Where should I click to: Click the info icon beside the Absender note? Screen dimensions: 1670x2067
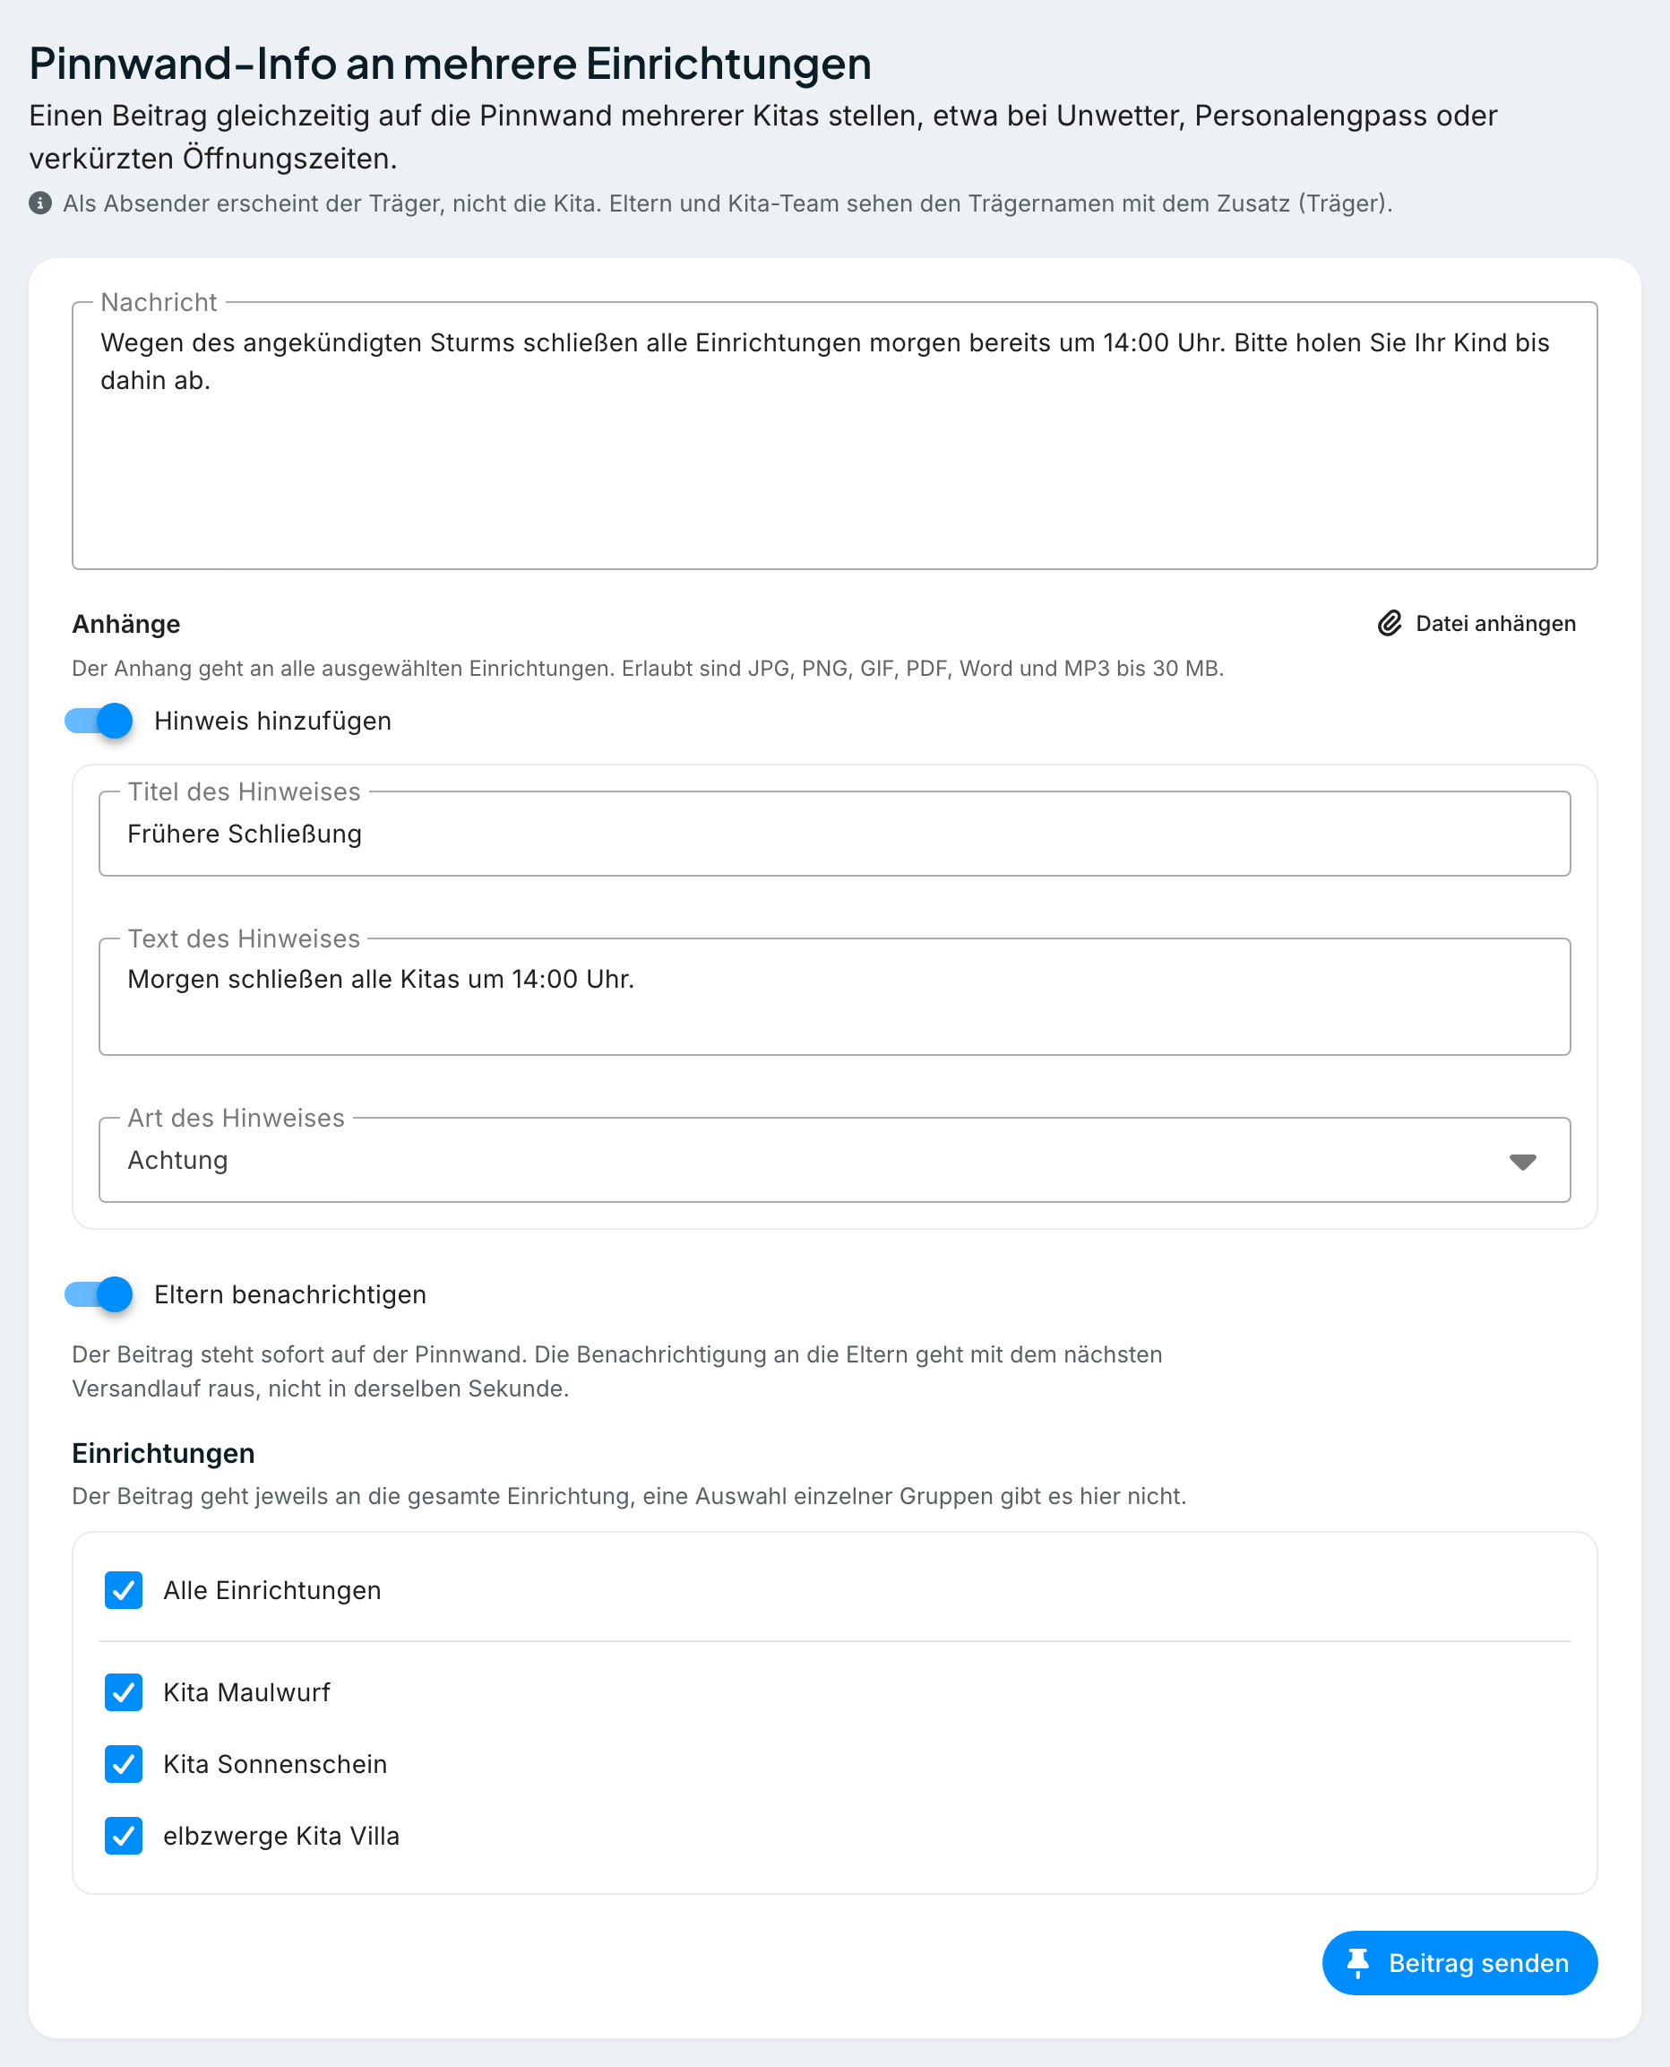click(x=40, y=203)
